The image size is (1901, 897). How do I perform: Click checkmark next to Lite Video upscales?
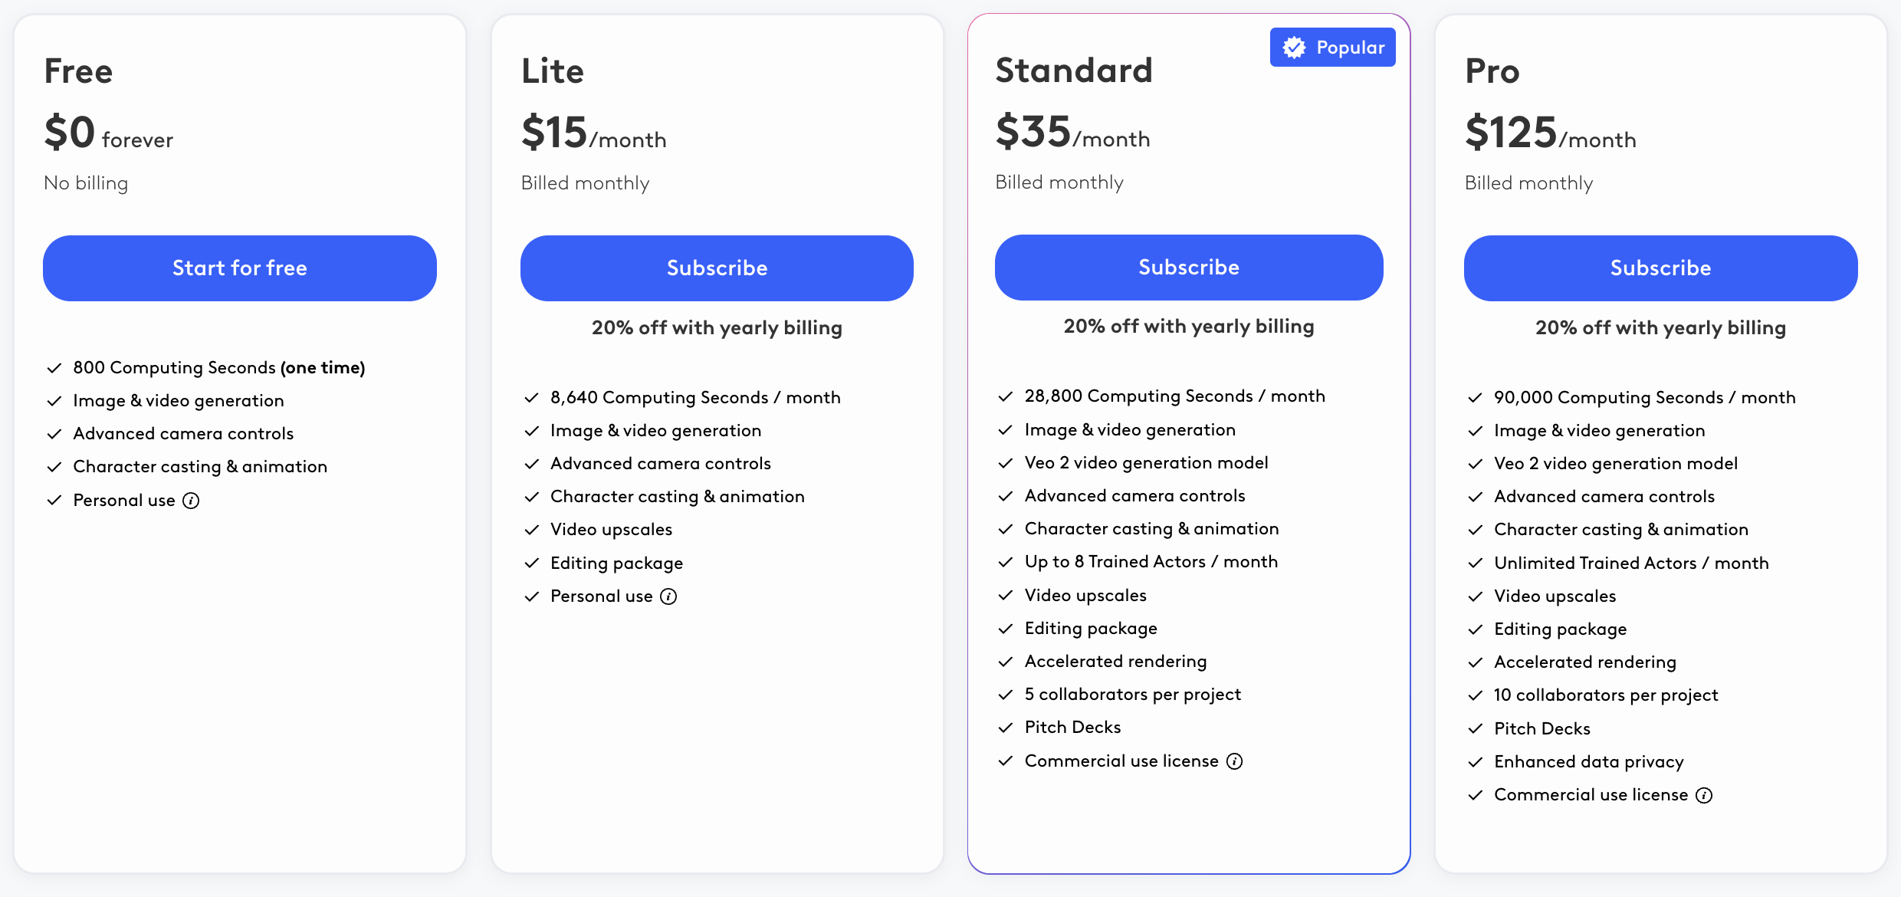click(x=531, y=530)
